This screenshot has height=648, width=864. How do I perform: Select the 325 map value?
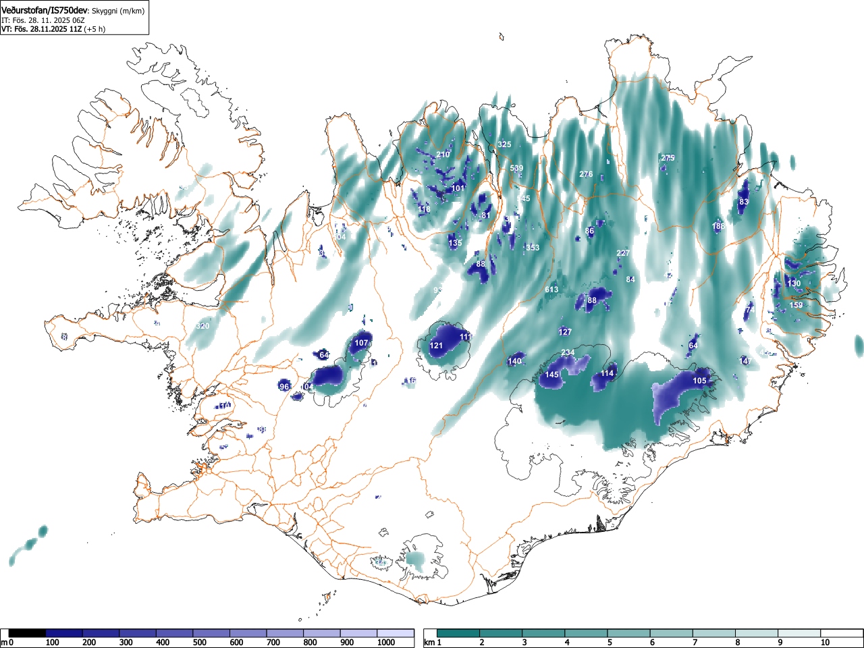click(504, 144)
